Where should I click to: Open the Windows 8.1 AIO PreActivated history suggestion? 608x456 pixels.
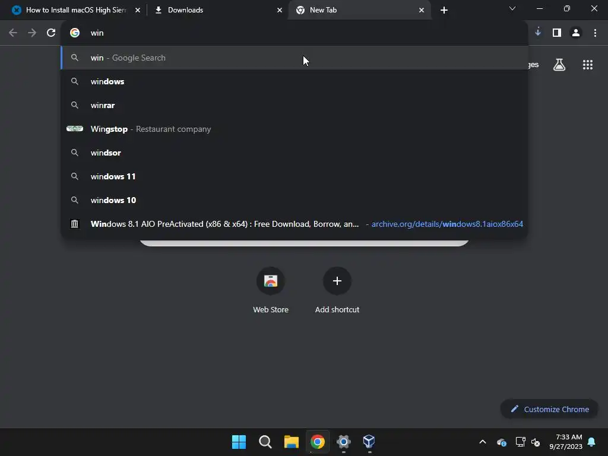pyautogui.click(x=294, y=224)
